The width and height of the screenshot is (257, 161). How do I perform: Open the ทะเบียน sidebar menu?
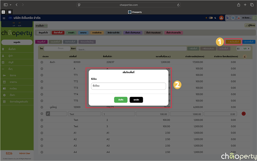coord(13,89)
